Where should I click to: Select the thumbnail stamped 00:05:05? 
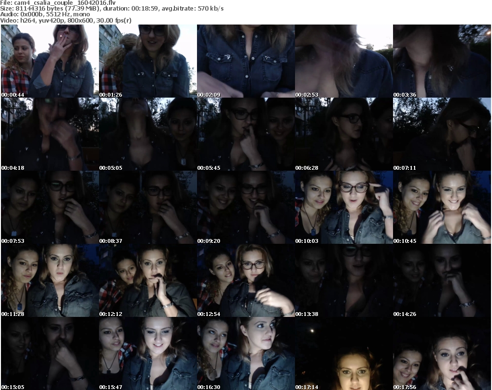[x=148, y=134]
